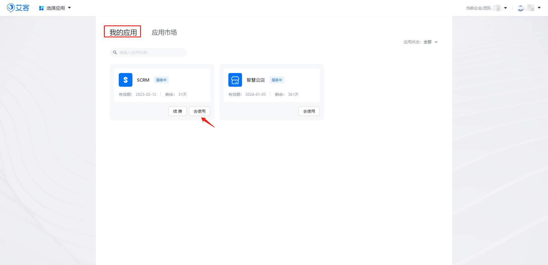This screenshot has width=548, height=265.
Task: Click the blue SCRM app icon
Action: point(126,80)
